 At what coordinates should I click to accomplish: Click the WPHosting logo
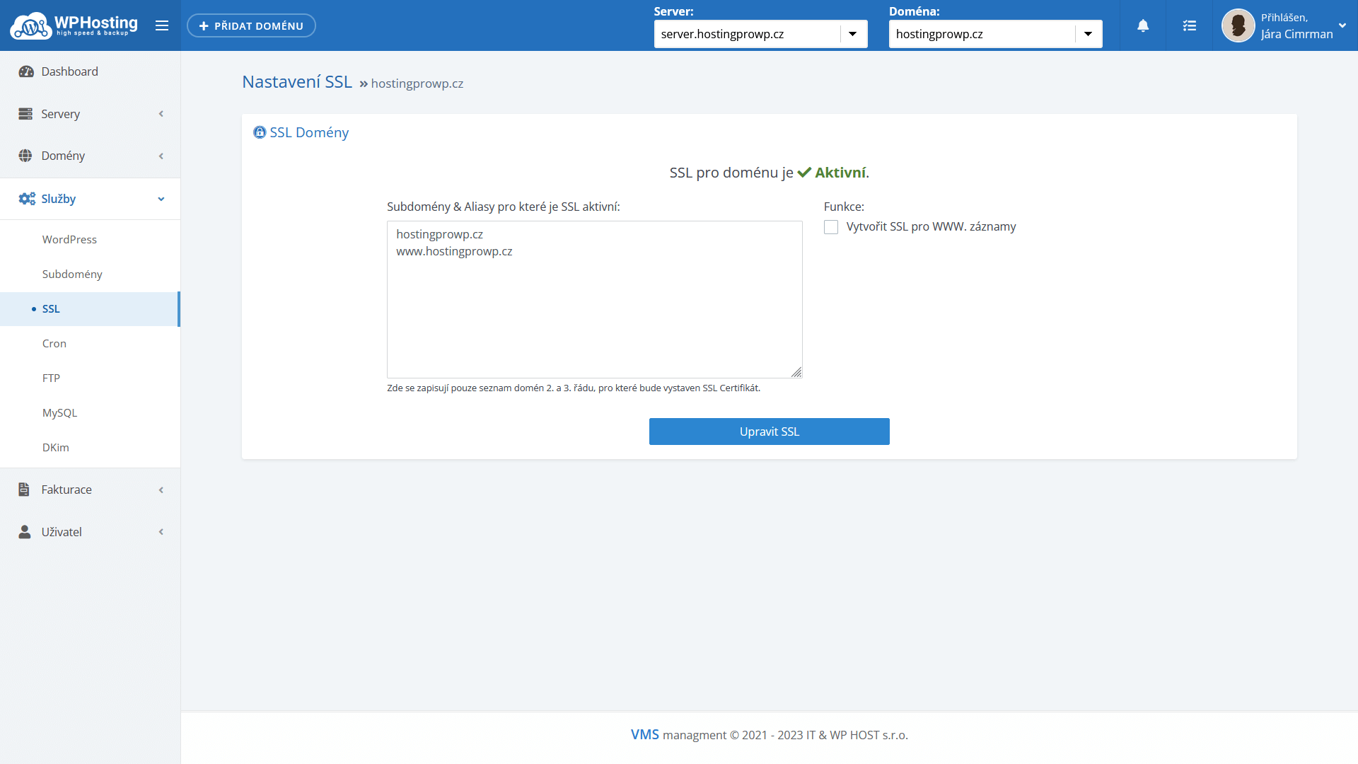point(74,25)
